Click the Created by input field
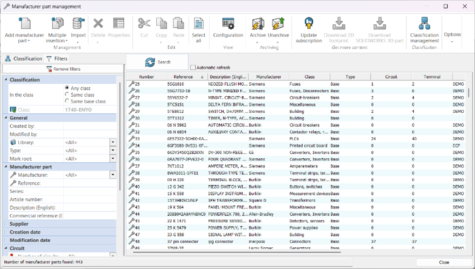The image size is (475, 269). coord(90,126)
